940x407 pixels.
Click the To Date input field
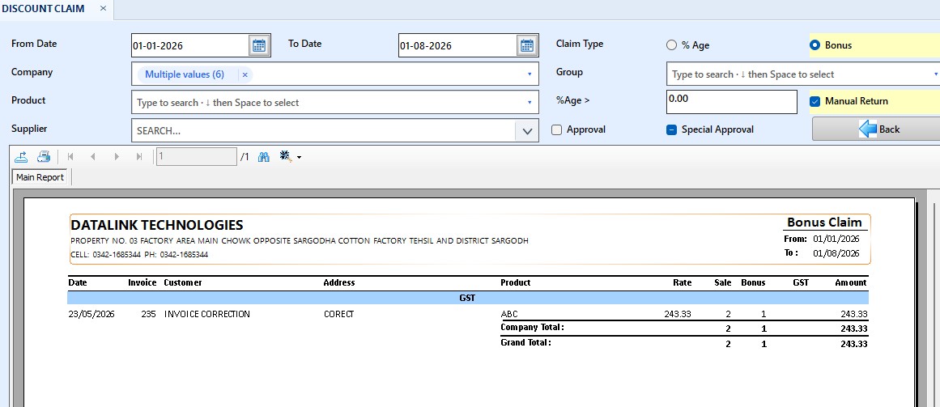pyautogui.click(x=457, y=45)
